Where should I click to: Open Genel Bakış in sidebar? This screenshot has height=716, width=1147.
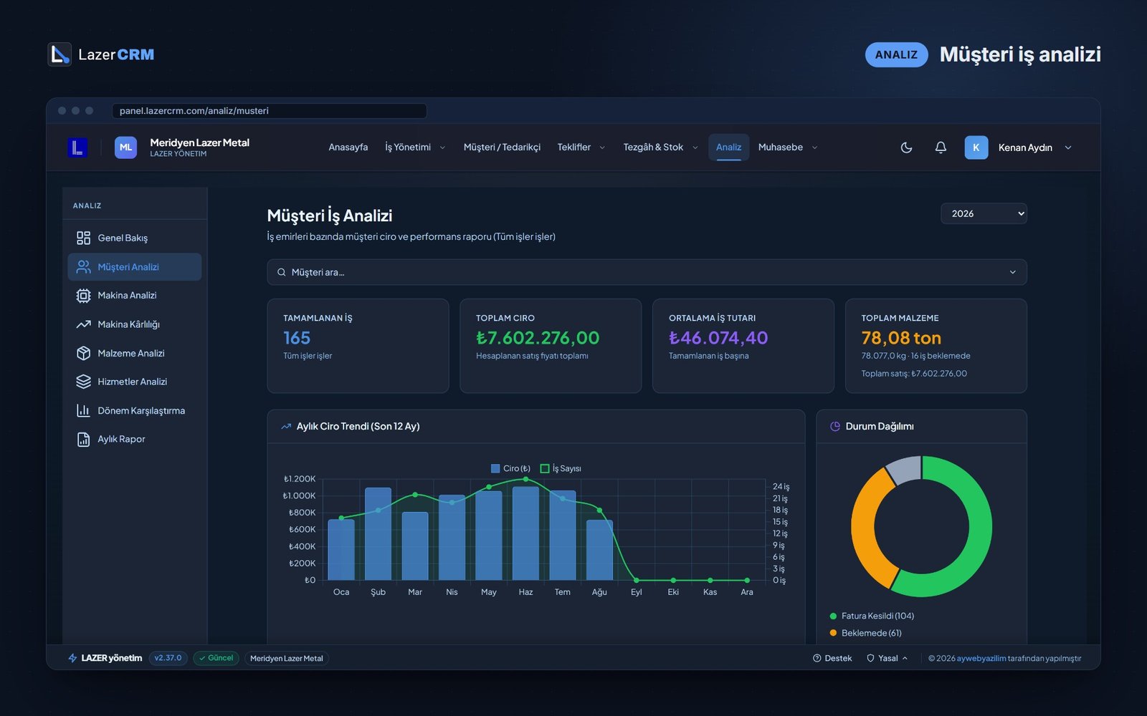coord(135,238)
